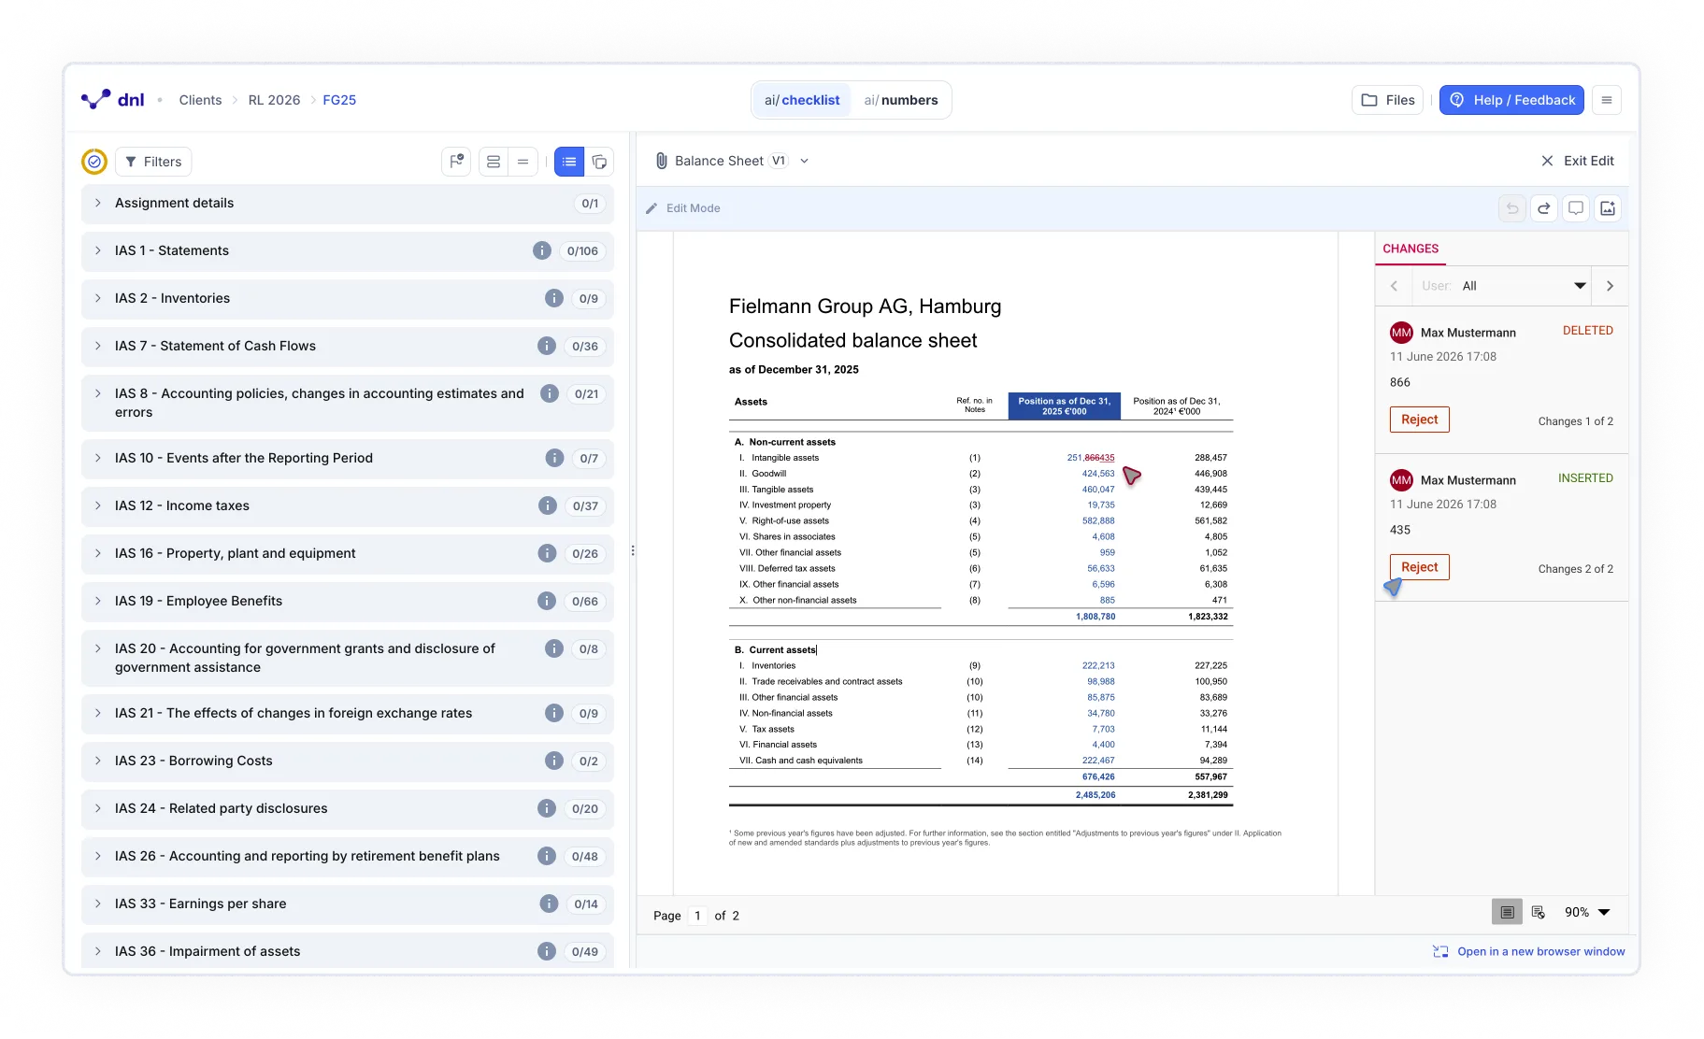Click the comment icon in edit toolbar

[x=1576, y=208]
